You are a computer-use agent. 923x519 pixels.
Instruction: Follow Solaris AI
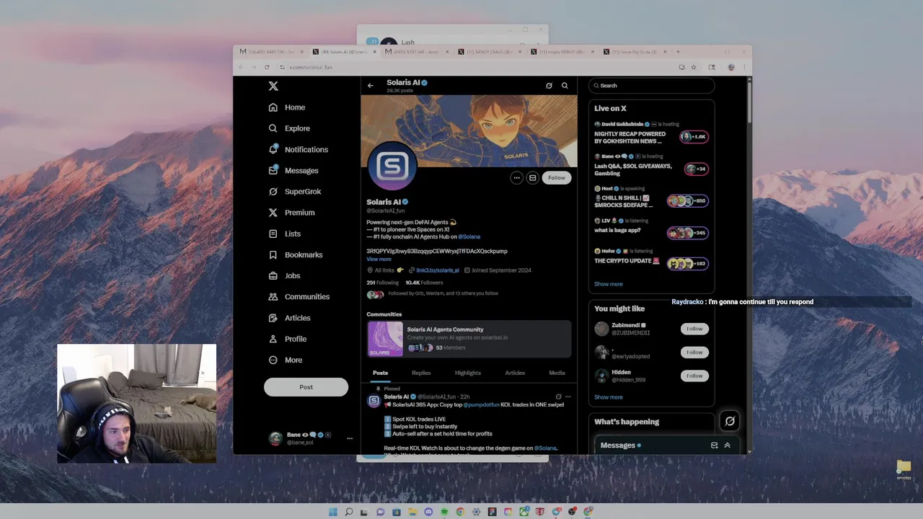coord(557,178)
